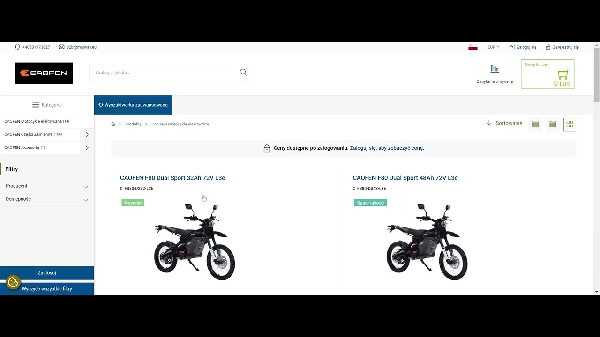Image resolution: width=600 pixels, height=337 pixels.
Task: Click the 32Ah motorcycle product image
Action: [x=195, y=242]
